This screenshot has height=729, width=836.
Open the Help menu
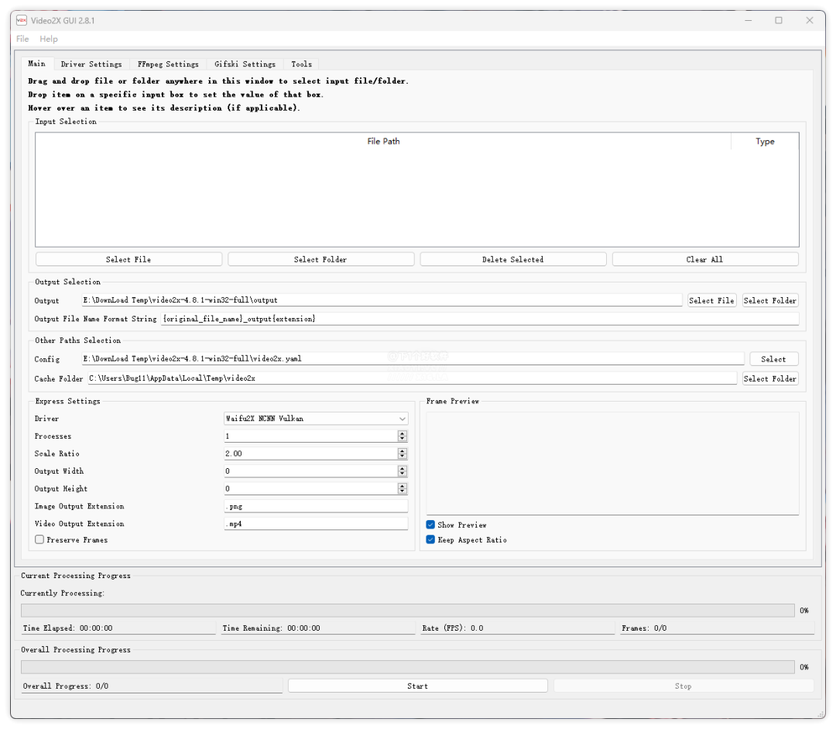tap(49, 39)
